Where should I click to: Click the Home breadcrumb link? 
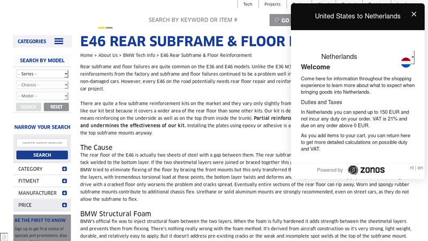tap(86, 55)
